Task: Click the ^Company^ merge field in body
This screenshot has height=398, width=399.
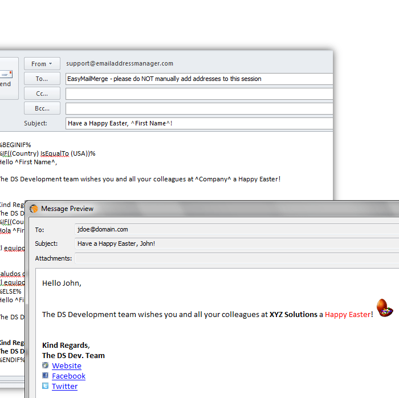Action: (213, 179)
